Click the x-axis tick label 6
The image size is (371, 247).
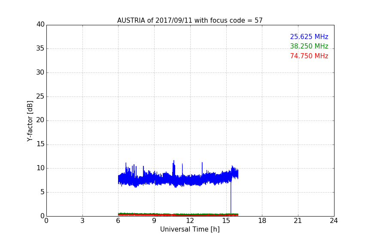point(118,221)
